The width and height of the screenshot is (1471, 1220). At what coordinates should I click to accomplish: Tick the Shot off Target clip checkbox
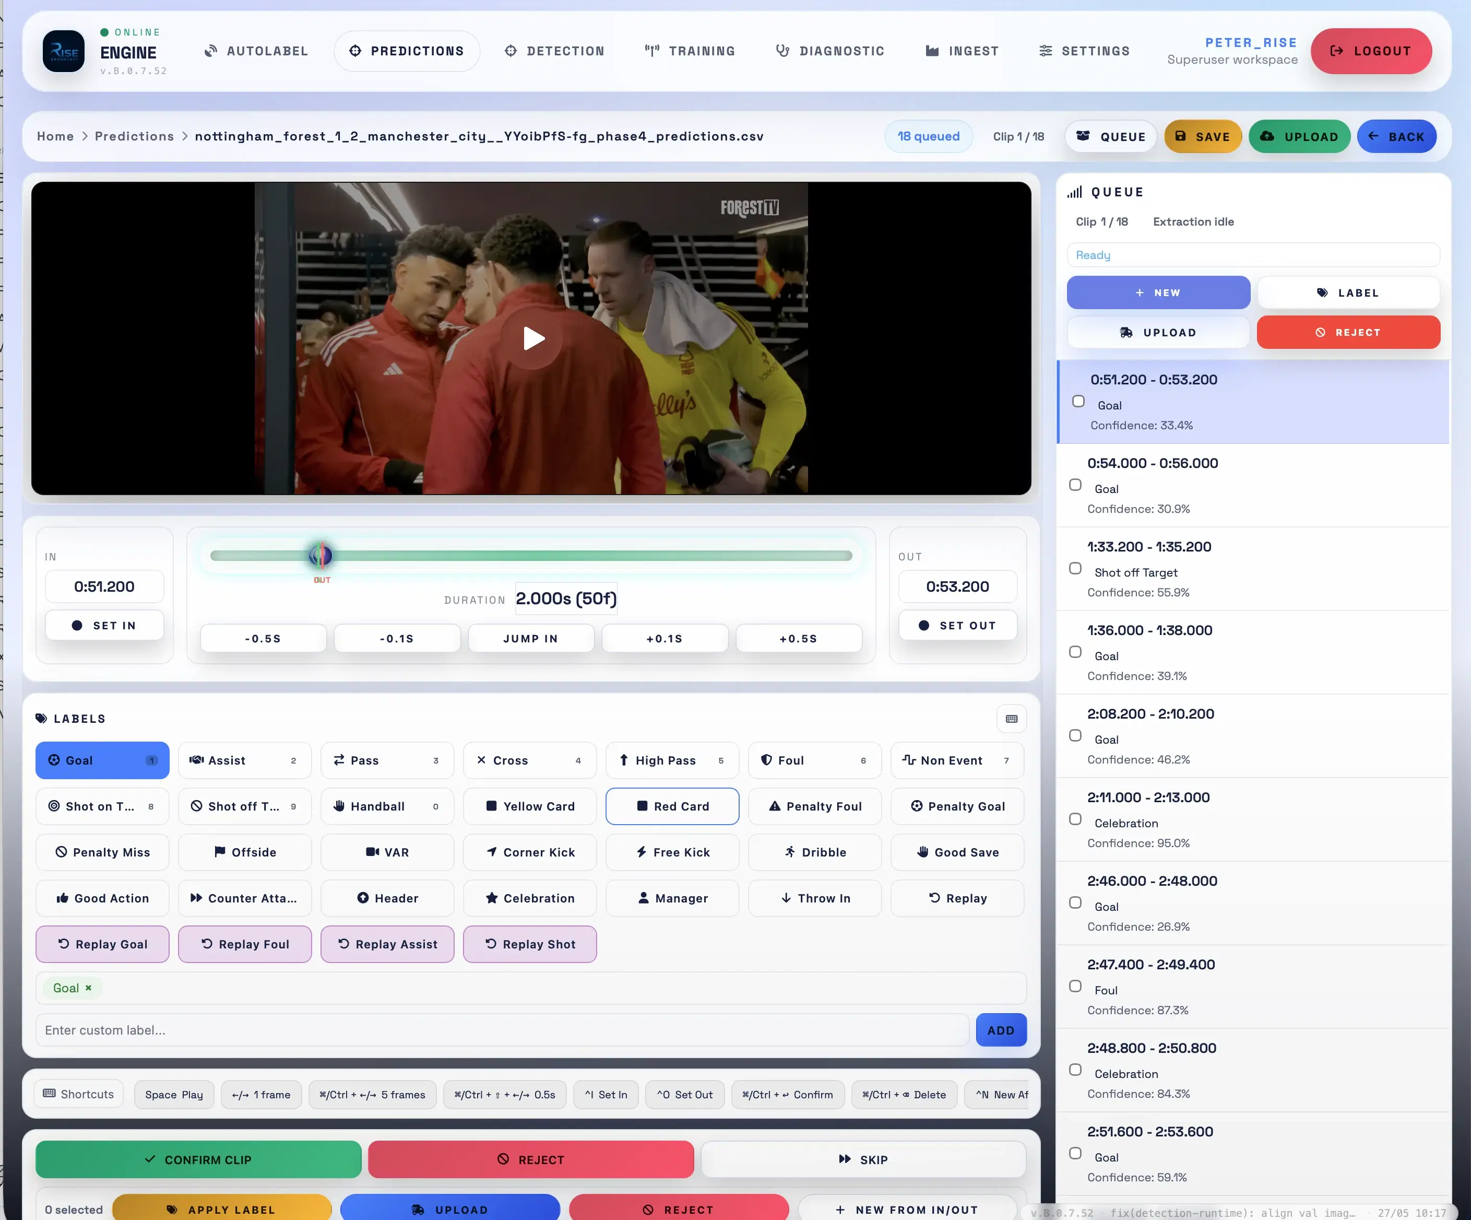[1075, 568]
